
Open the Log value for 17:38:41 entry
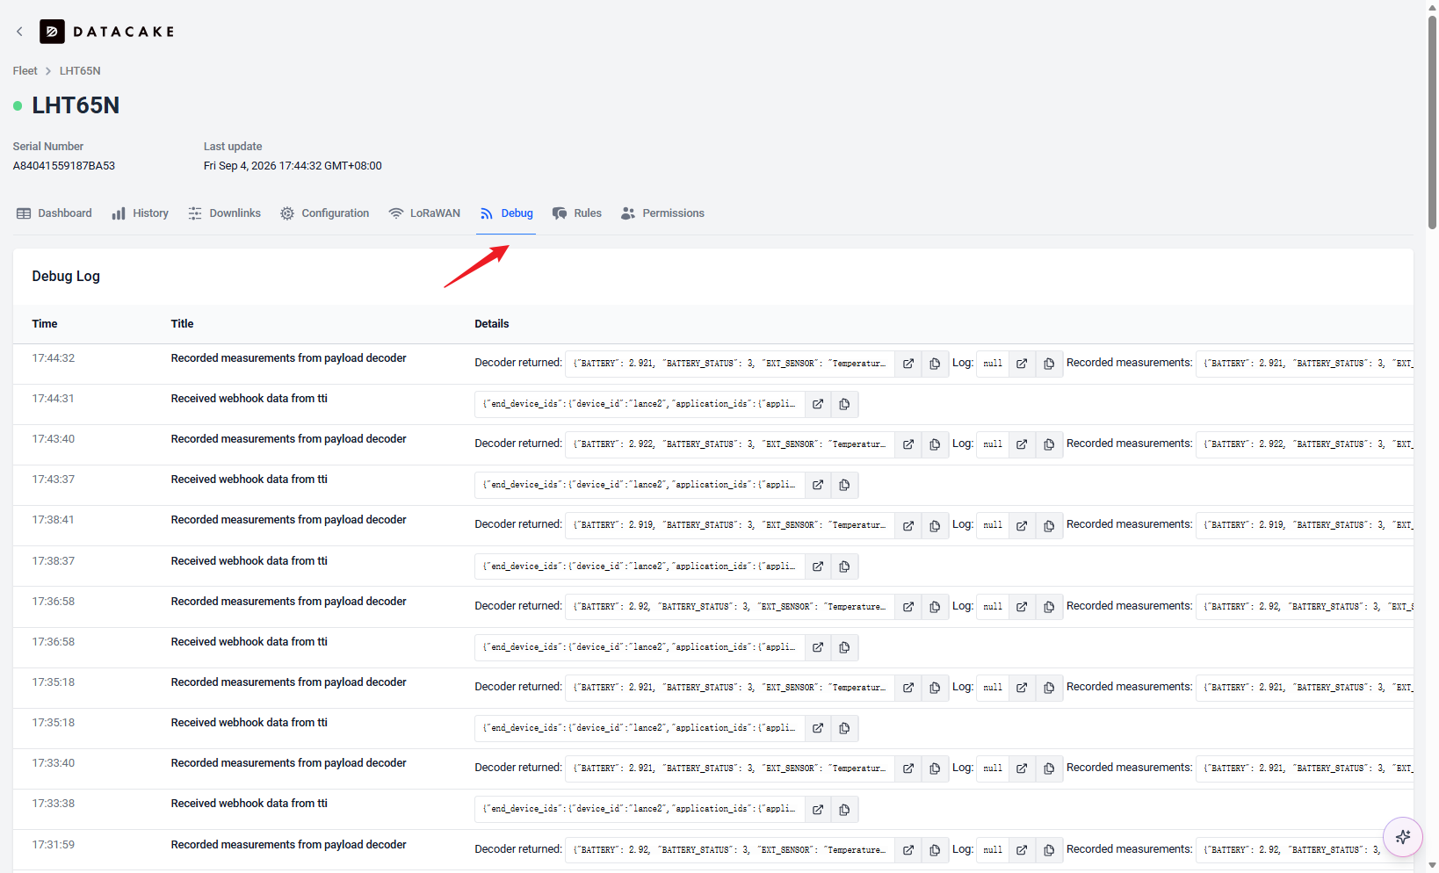pyautogui.click(x=1022, y=525)
